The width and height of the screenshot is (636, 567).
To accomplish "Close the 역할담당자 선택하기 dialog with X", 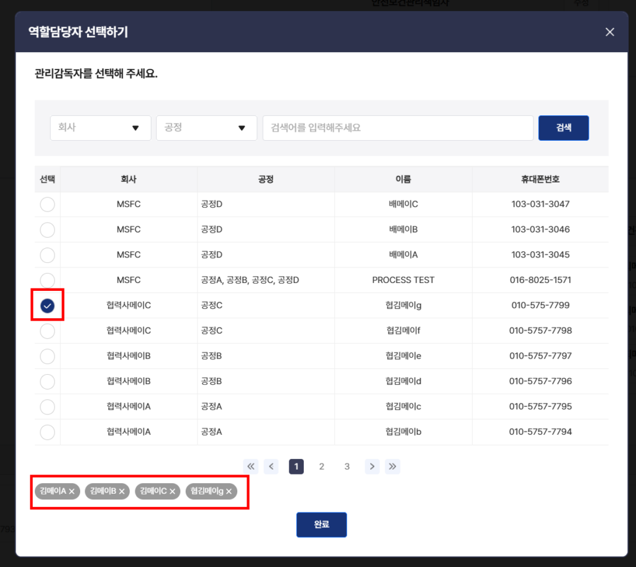I will click(610, 32).
